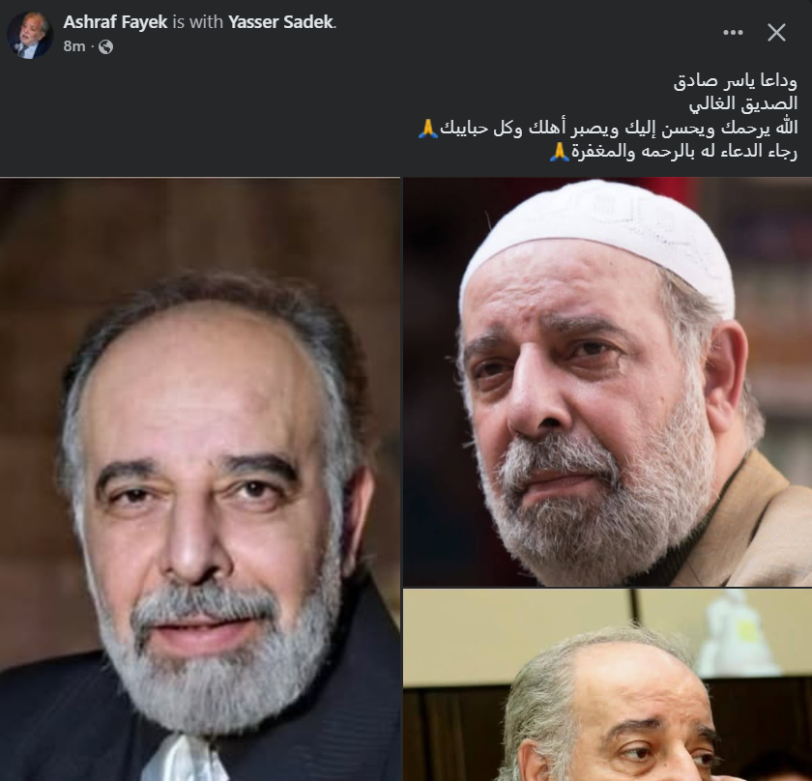Click the praying hands emoji on last line
Viewport: 812px width, 781px height.
[x=560, y=152]
